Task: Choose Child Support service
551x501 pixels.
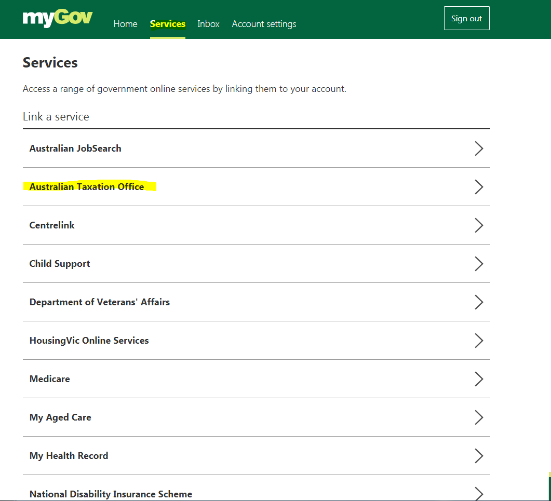Action: tap(257, 264)
